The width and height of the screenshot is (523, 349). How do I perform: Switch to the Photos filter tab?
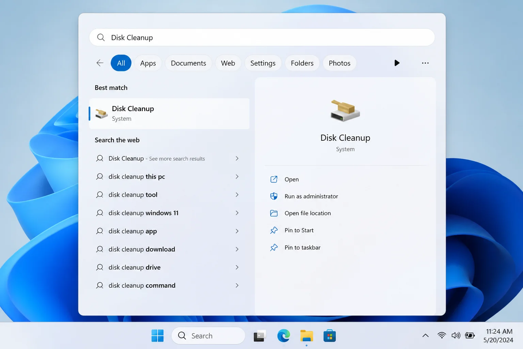click(339, 63)
